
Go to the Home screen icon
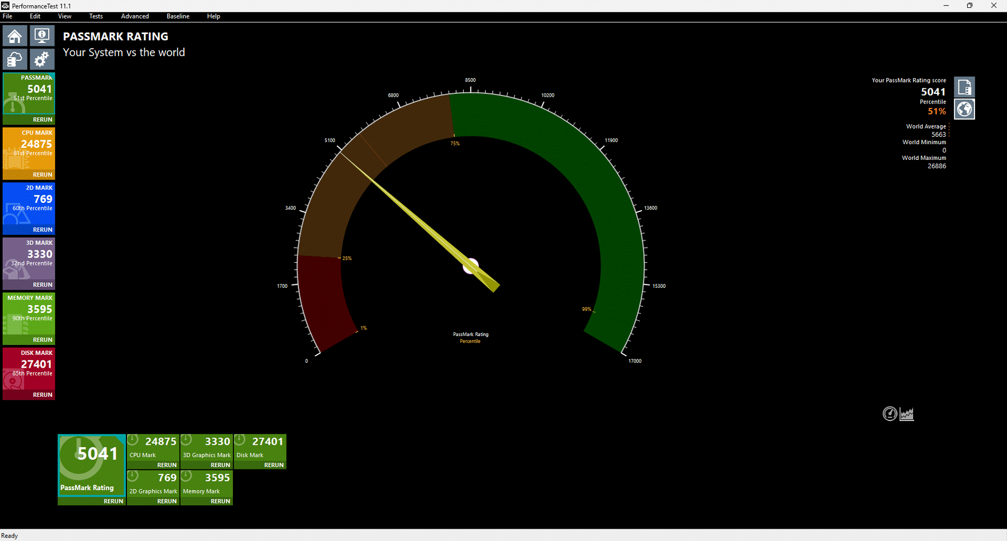pos(15,36)
